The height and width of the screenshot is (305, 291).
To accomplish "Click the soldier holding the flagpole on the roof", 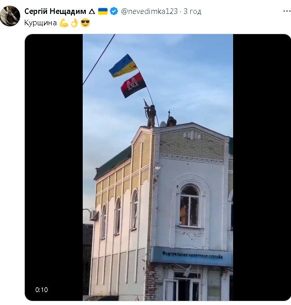I will click(x=150, y=116).
